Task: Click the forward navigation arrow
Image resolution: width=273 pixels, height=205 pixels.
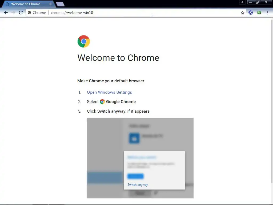Action: pyautogui.click(x=13, y=13)
